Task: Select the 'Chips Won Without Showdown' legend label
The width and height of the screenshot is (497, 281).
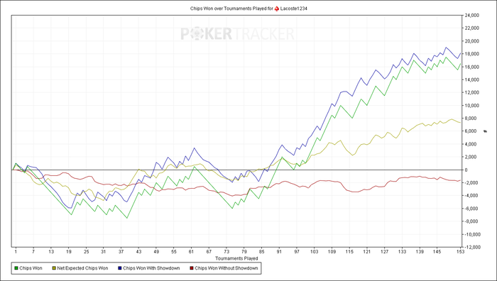Action: click(x=226, y=268)
